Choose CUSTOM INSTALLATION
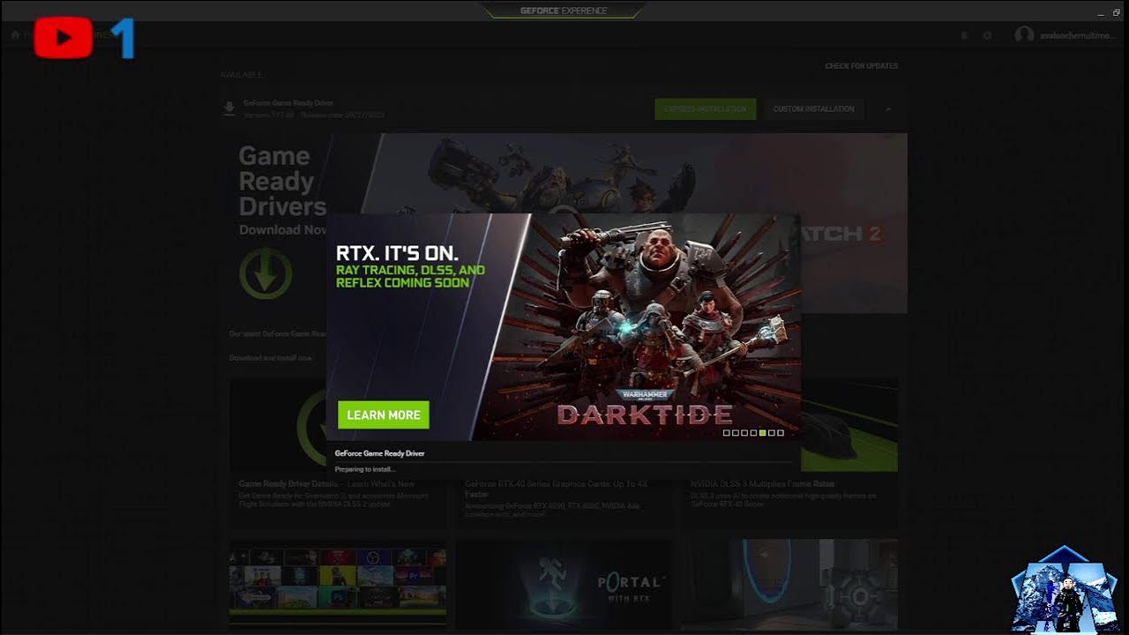This screenshot has width=1129, height=635. (813, 109)
